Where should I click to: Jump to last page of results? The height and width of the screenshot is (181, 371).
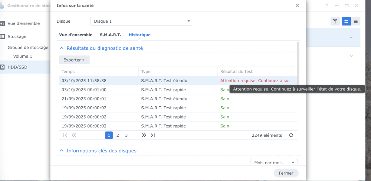pos(152,135)
